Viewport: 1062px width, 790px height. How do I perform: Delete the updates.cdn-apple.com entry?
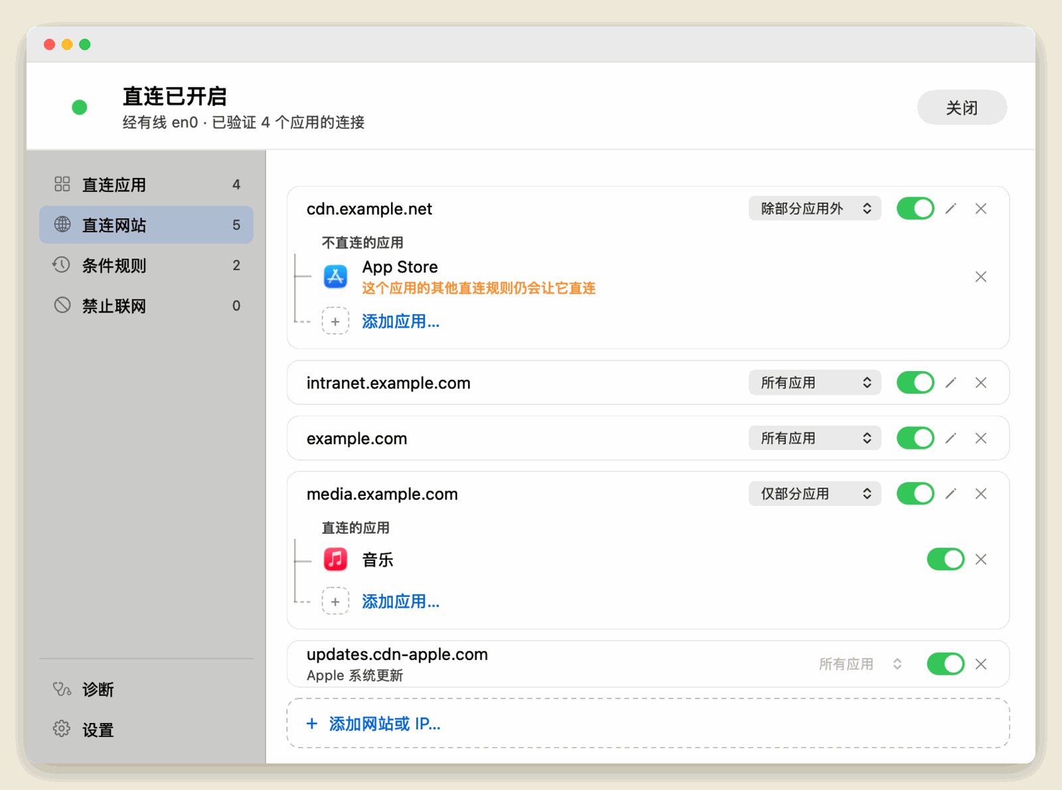tap(980, 664)
